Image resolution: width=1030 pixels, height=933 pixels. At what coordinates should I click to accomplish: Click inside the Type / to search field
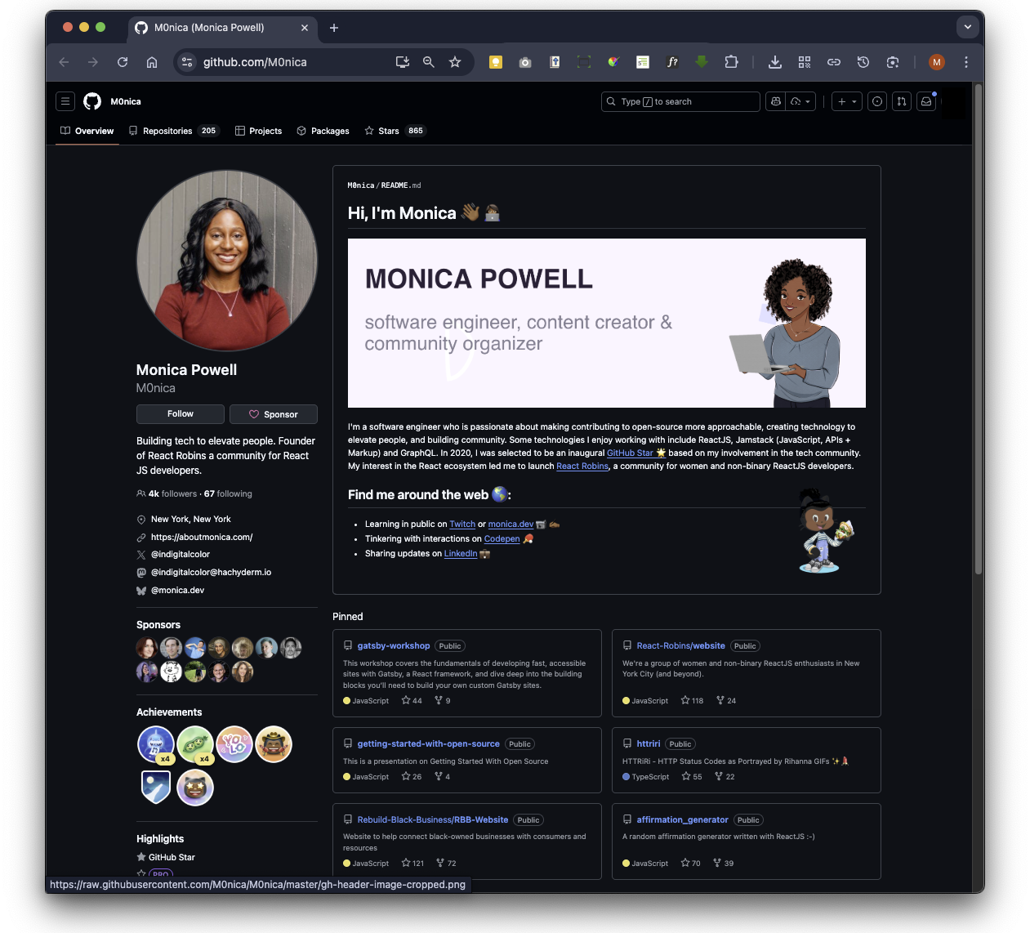680,101
